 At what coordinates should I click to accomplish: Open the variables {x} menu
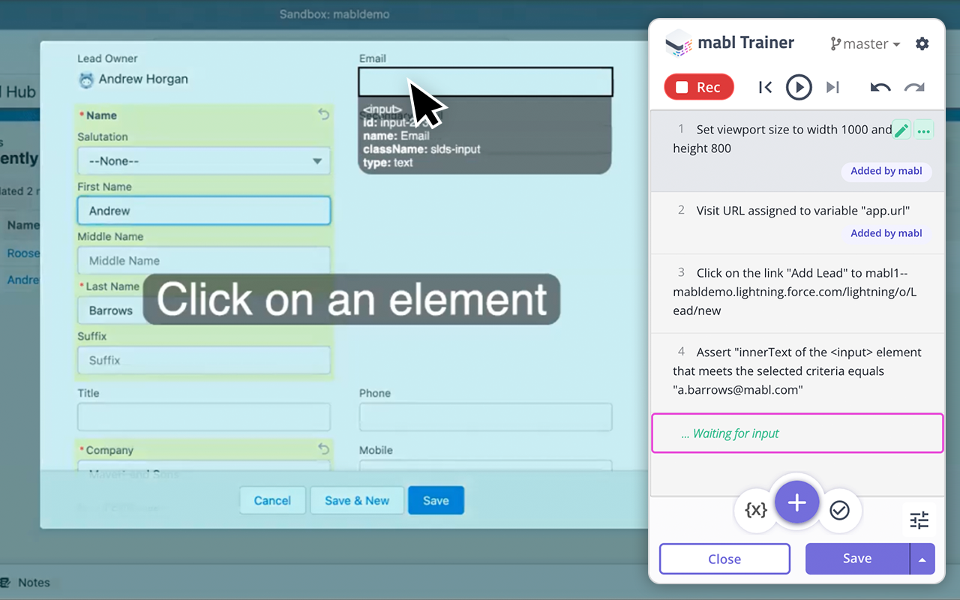756,510
